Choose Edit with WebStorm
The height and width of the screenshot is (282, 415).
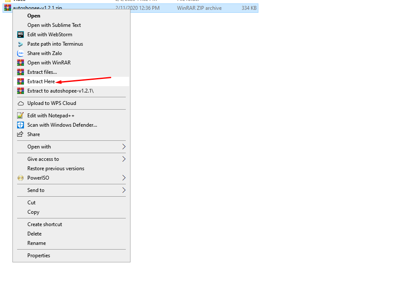click(71, 35)
